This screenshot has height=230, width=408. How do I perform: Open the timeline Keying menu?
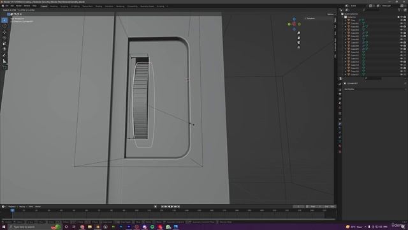point(22,206)
